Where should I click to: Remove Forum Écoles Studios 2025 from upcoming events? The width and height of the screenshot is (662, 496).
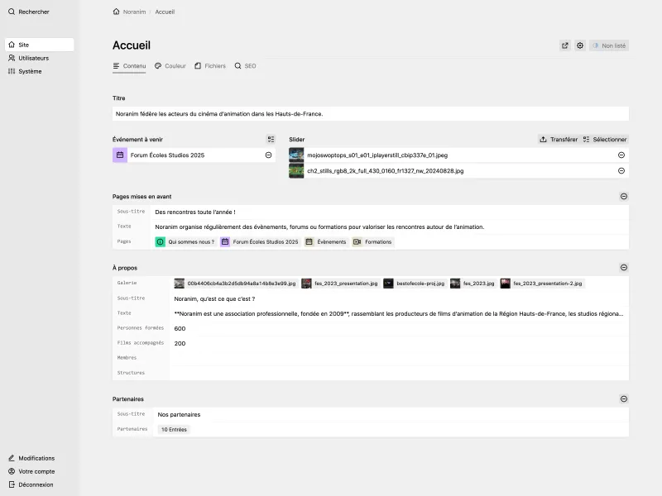[x=269, y=155]
